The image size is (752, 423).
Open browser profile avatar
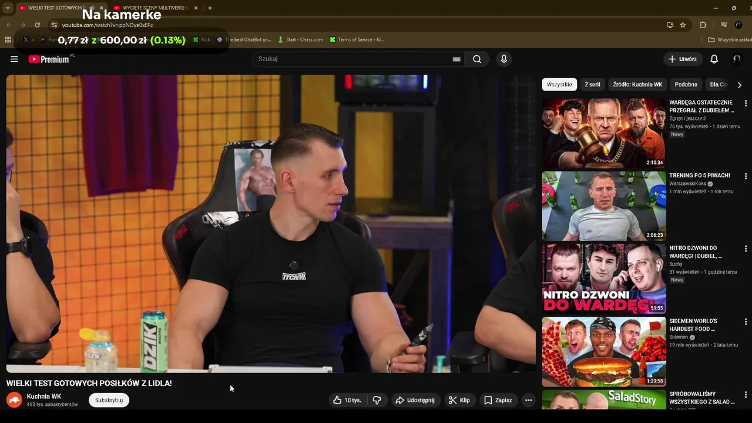click(738, 25)
